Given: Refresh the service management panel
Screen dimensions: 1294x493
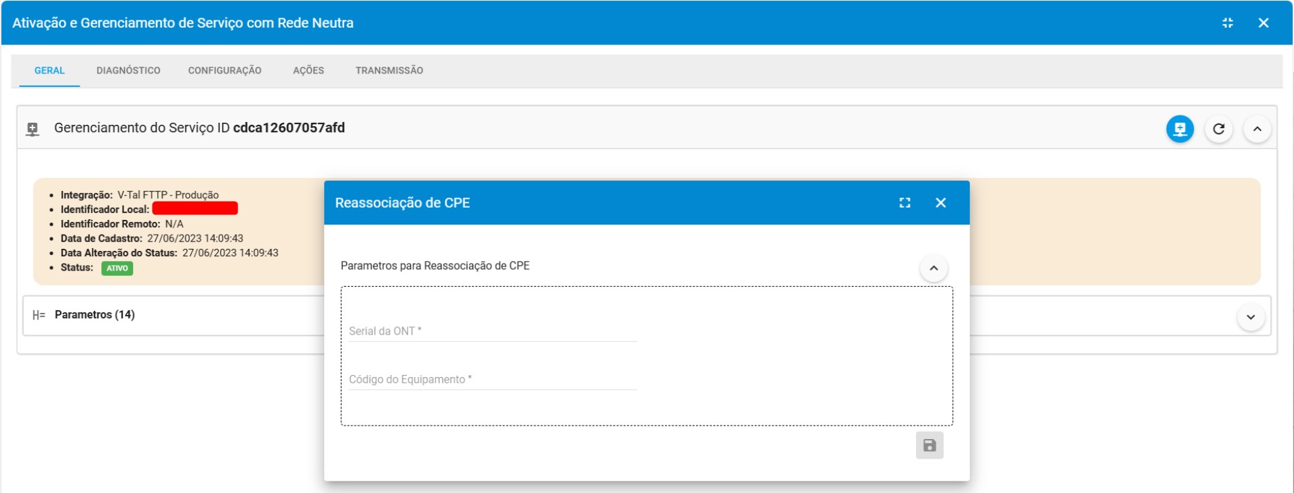Looking at the screenshot, I should click(x=1218, y=129).
